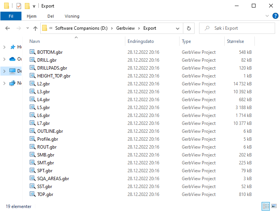This screenshot has width=280, height=211.
Task: Select Quick access star in navigation pane
Action: (15, 47)
